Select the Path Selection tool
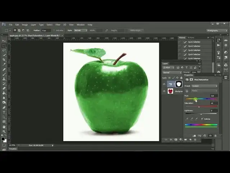Image resolution: width=230 pixels, height=173 pixels. (4, 117)
